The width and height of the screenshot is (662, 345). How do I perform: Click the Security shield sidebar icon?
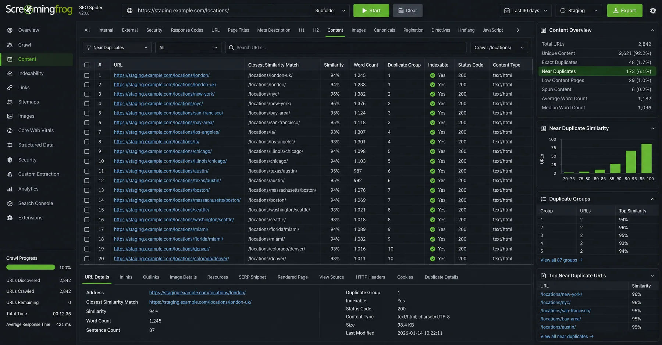(10, 160)
